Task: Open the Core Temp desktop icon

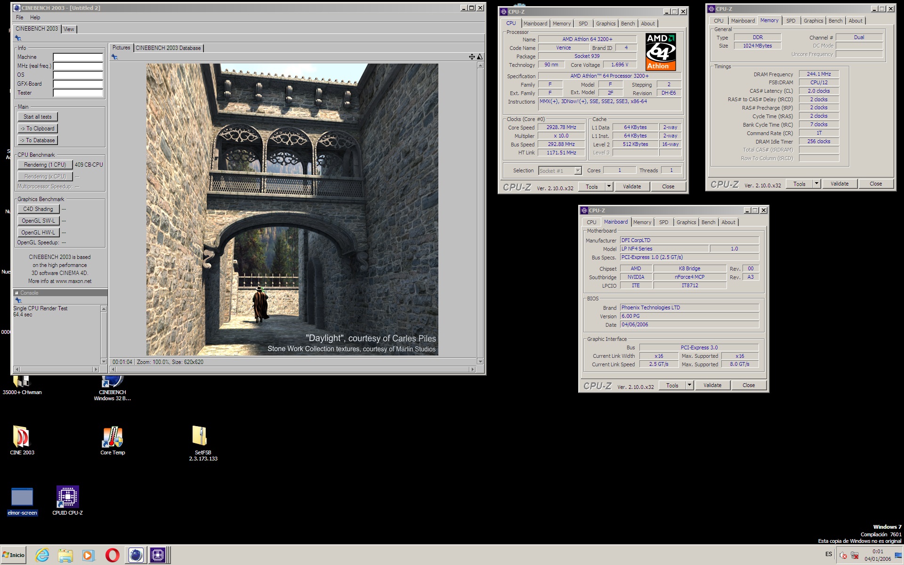Action: click(113, 440)
